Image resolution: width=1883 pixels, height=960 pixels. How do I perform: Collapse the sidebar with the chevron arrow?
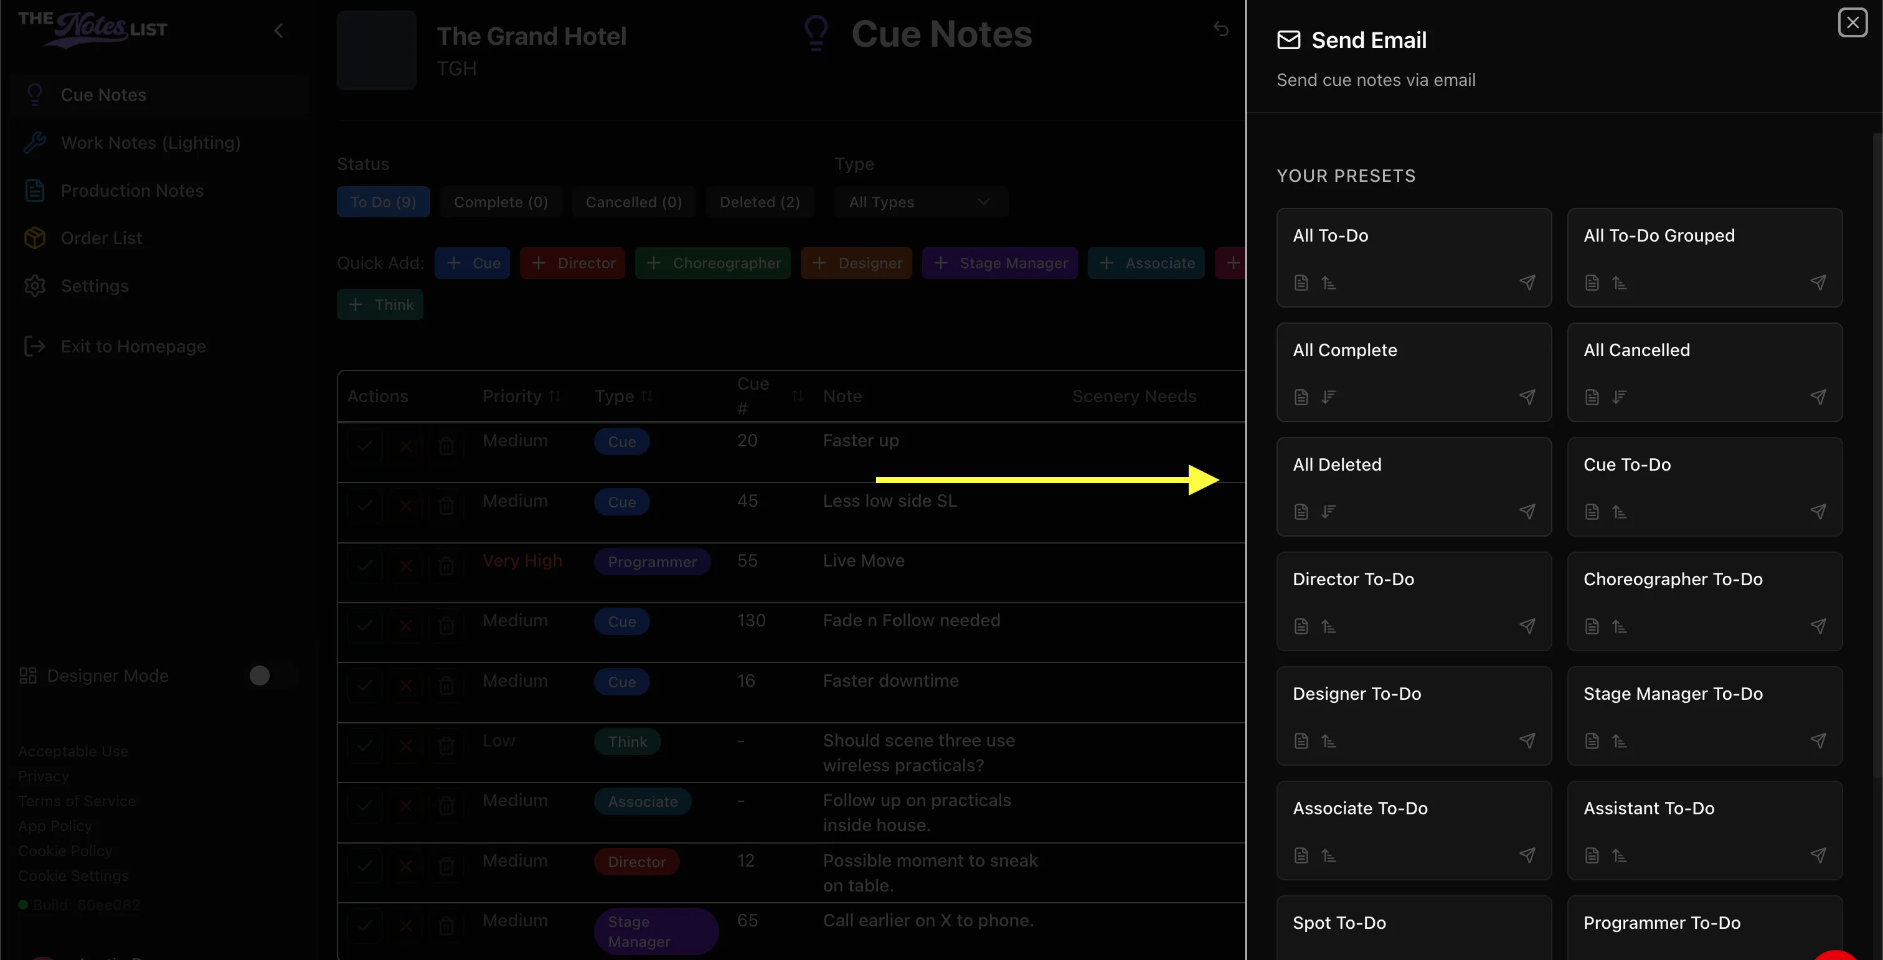click(278, 31)
